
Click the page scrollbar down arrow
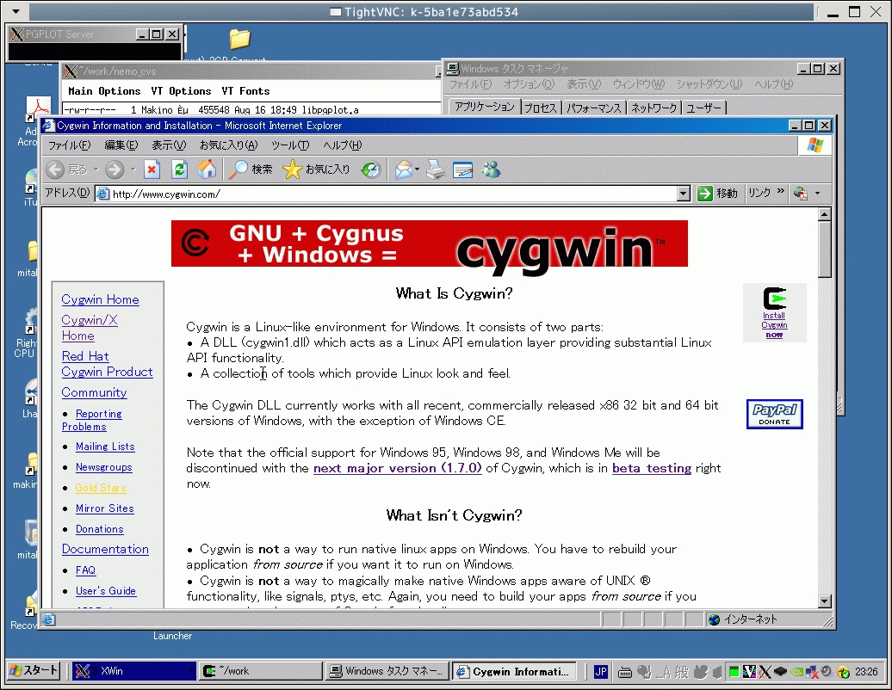(x=824, y=601)
